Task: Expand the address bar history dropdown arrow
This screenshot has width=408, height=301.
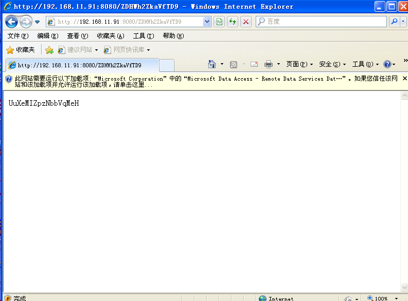Action: coord(207,22)
